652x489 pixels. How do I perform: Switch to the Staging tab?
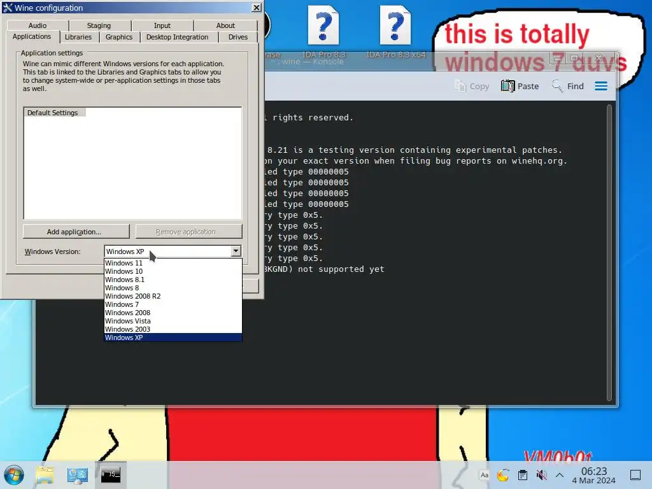pyautogui.click(x=99, y=25)
